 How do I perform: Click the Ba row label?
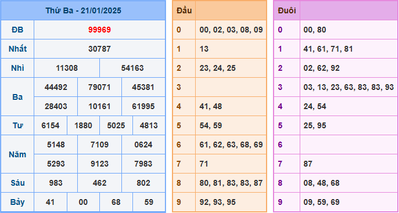click(17, 97)
